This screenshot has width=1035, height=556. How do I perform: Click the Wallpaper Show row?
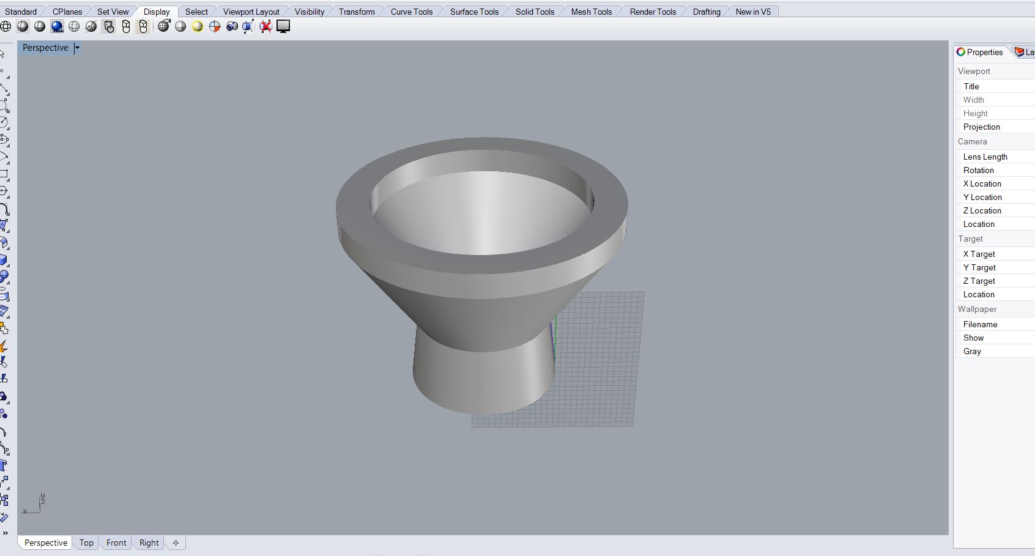[x=995, y=338]
